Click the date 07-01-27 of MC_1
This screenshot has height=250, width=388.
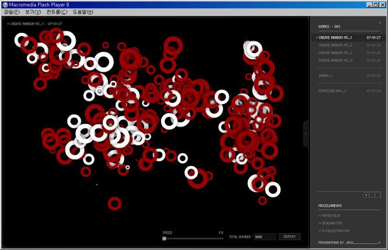(374, 37)
